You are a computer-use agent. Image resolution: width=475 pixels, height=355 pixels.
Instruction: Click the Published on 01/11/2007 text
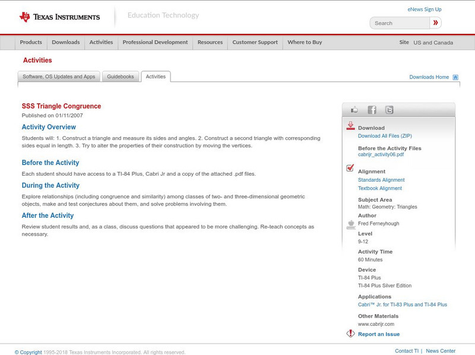[x=52, y=115]
